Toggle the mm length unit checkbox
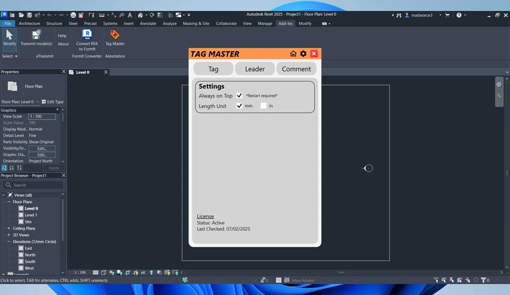 click(239, 105)
